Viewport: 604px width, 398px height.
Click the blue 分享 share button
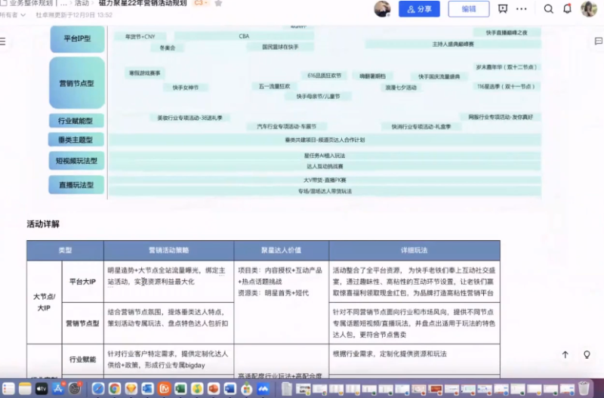click(419, 9)
